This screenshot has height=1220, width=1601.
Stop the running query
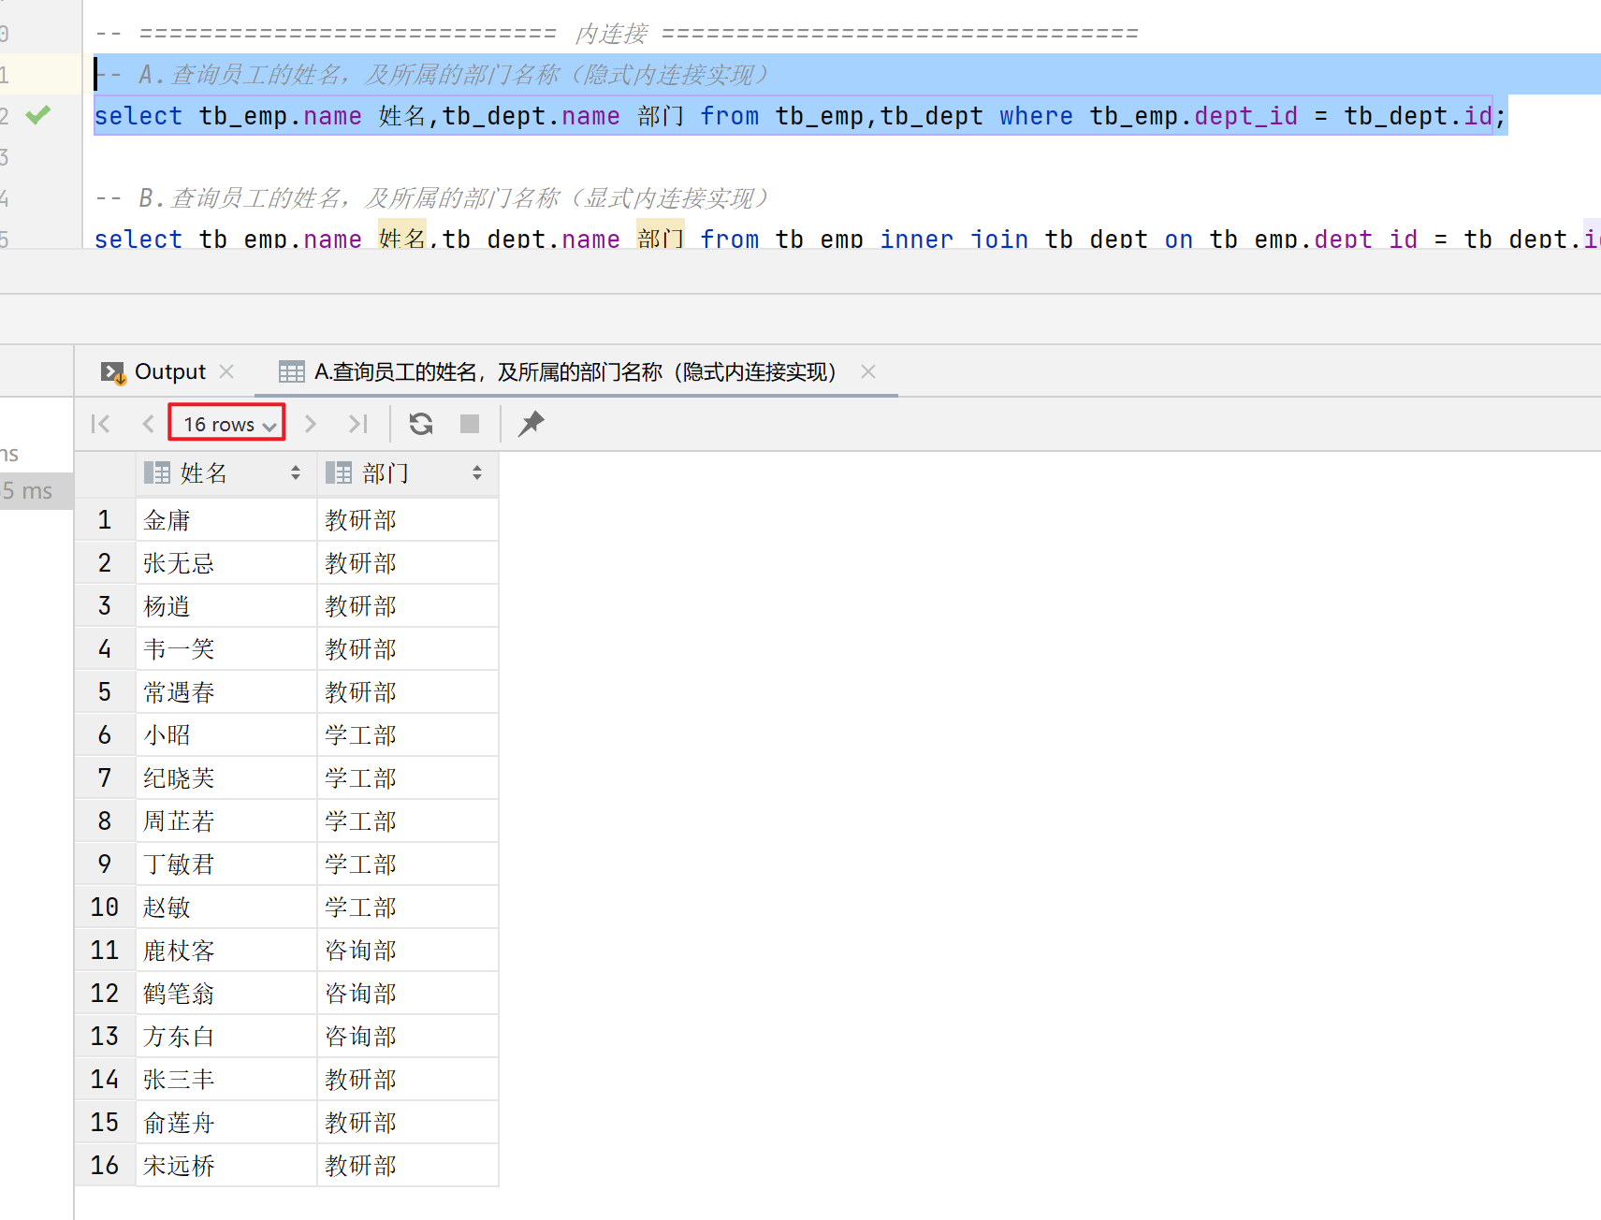click(x=470, y=424)
